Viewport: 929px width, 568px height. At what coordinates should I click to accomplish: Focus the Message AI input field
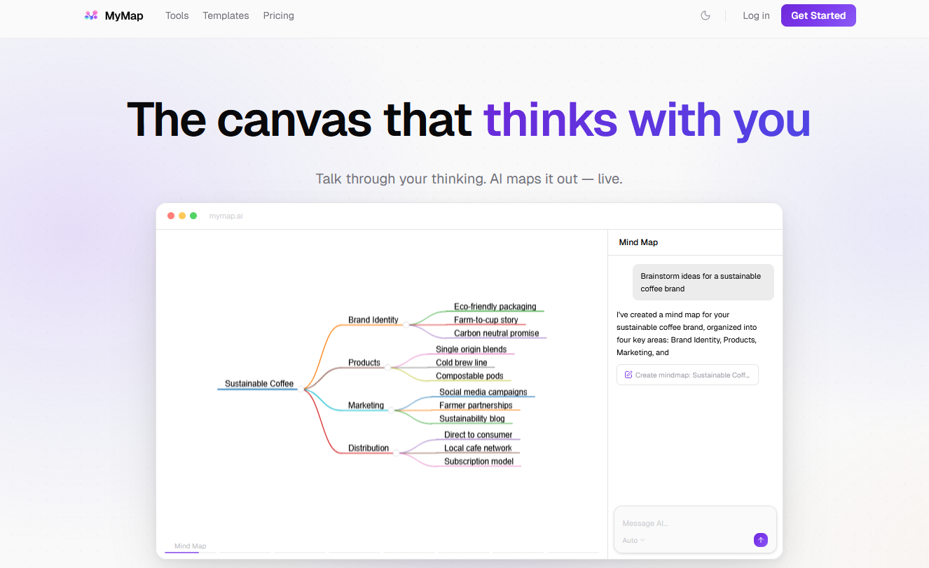(x=695, y=523)
